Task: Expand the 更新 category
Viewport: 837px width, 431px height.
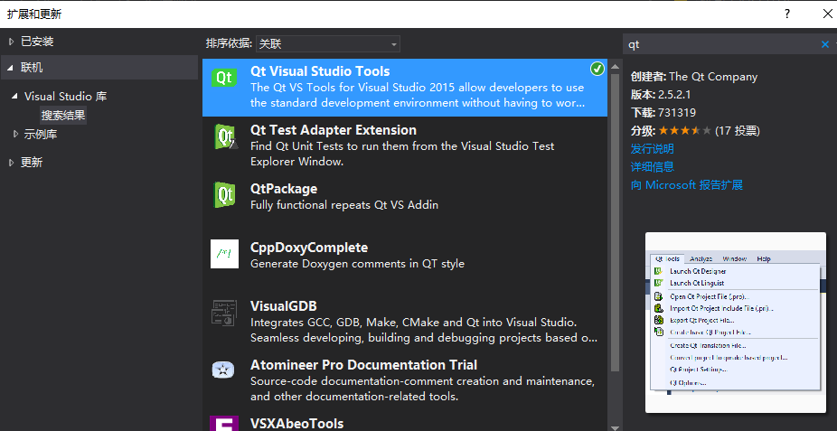Action: 12,163
